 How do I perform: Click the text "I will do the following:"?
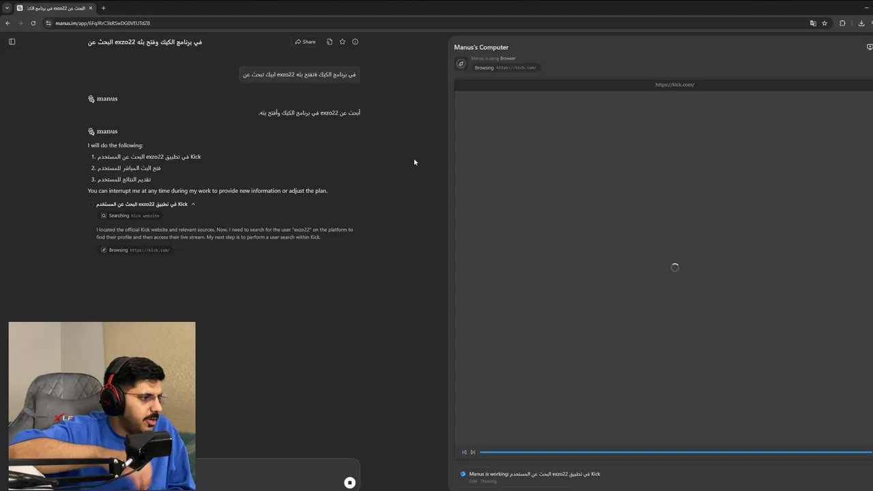115,145
